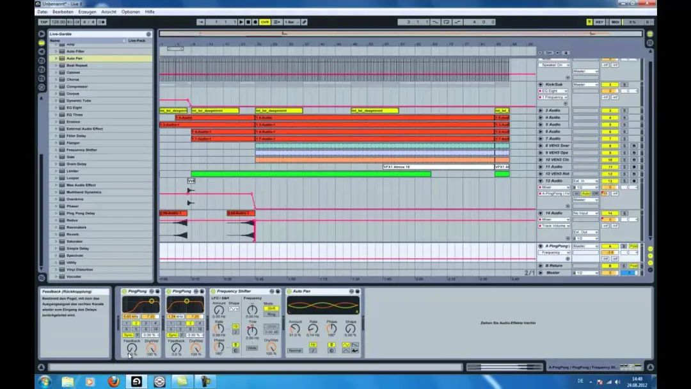The width and height of the screenshot is (691, 389).
Task: Expand the Reverb device folder
Action: pos(56,234)
